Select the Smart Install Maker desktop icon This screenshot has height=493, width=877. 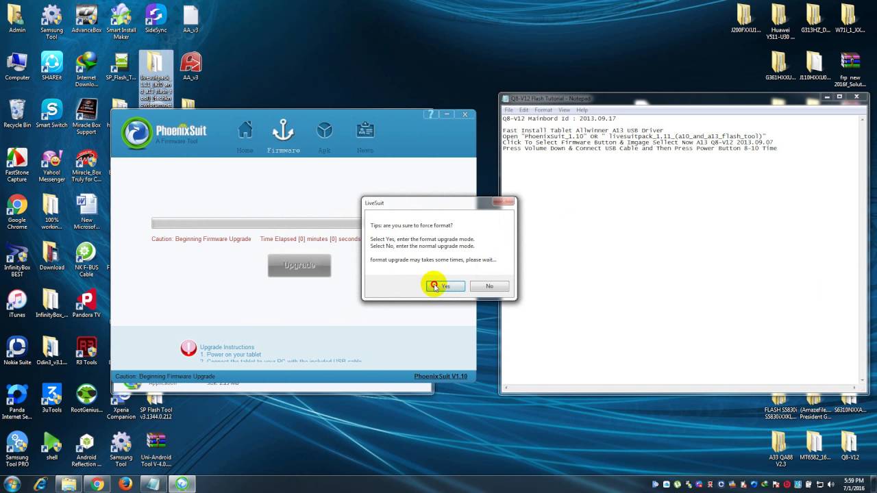coord(121,22)
